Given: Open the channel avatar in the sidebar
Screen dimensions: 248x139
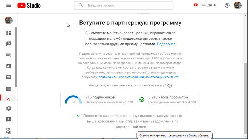Looking at the screenshot, I should point(8,20).
